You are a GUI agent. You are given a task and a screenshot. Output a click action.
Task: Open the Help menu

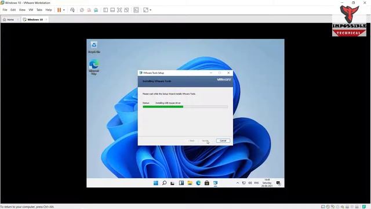[x=49, y=10]
